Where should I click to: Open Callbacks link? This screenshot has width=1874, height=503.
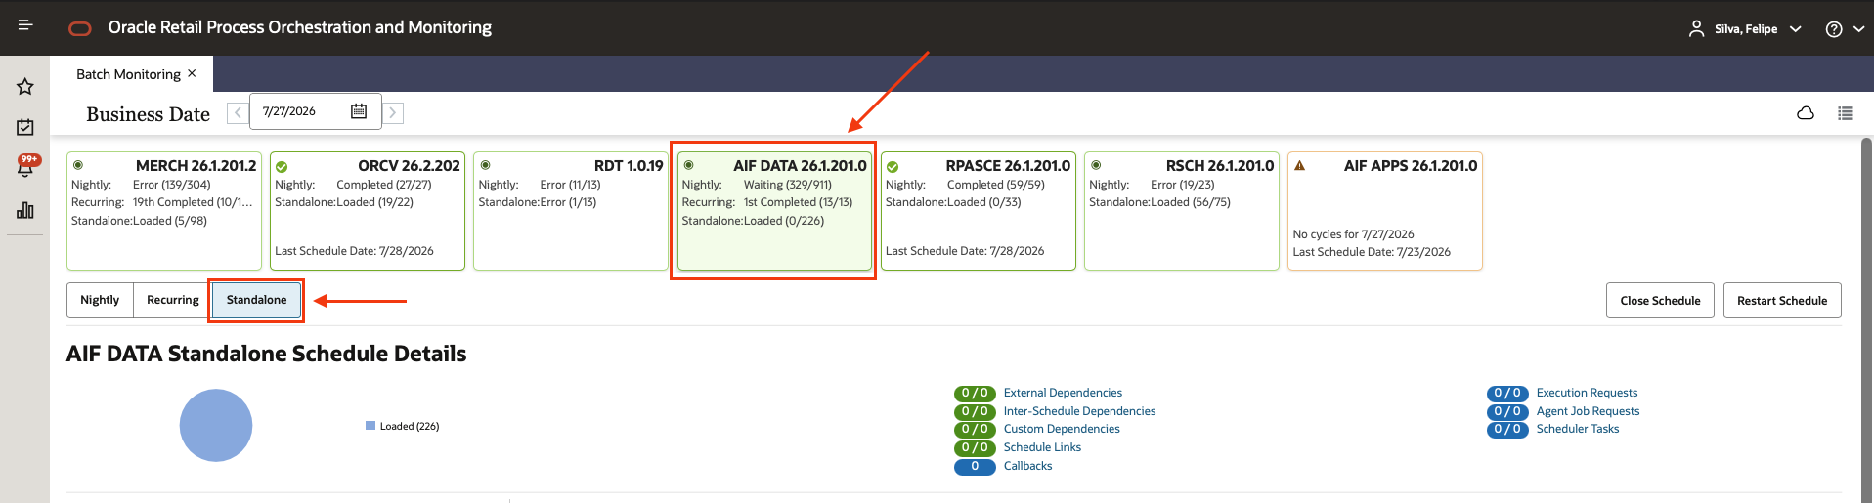tap(1027, 466)
